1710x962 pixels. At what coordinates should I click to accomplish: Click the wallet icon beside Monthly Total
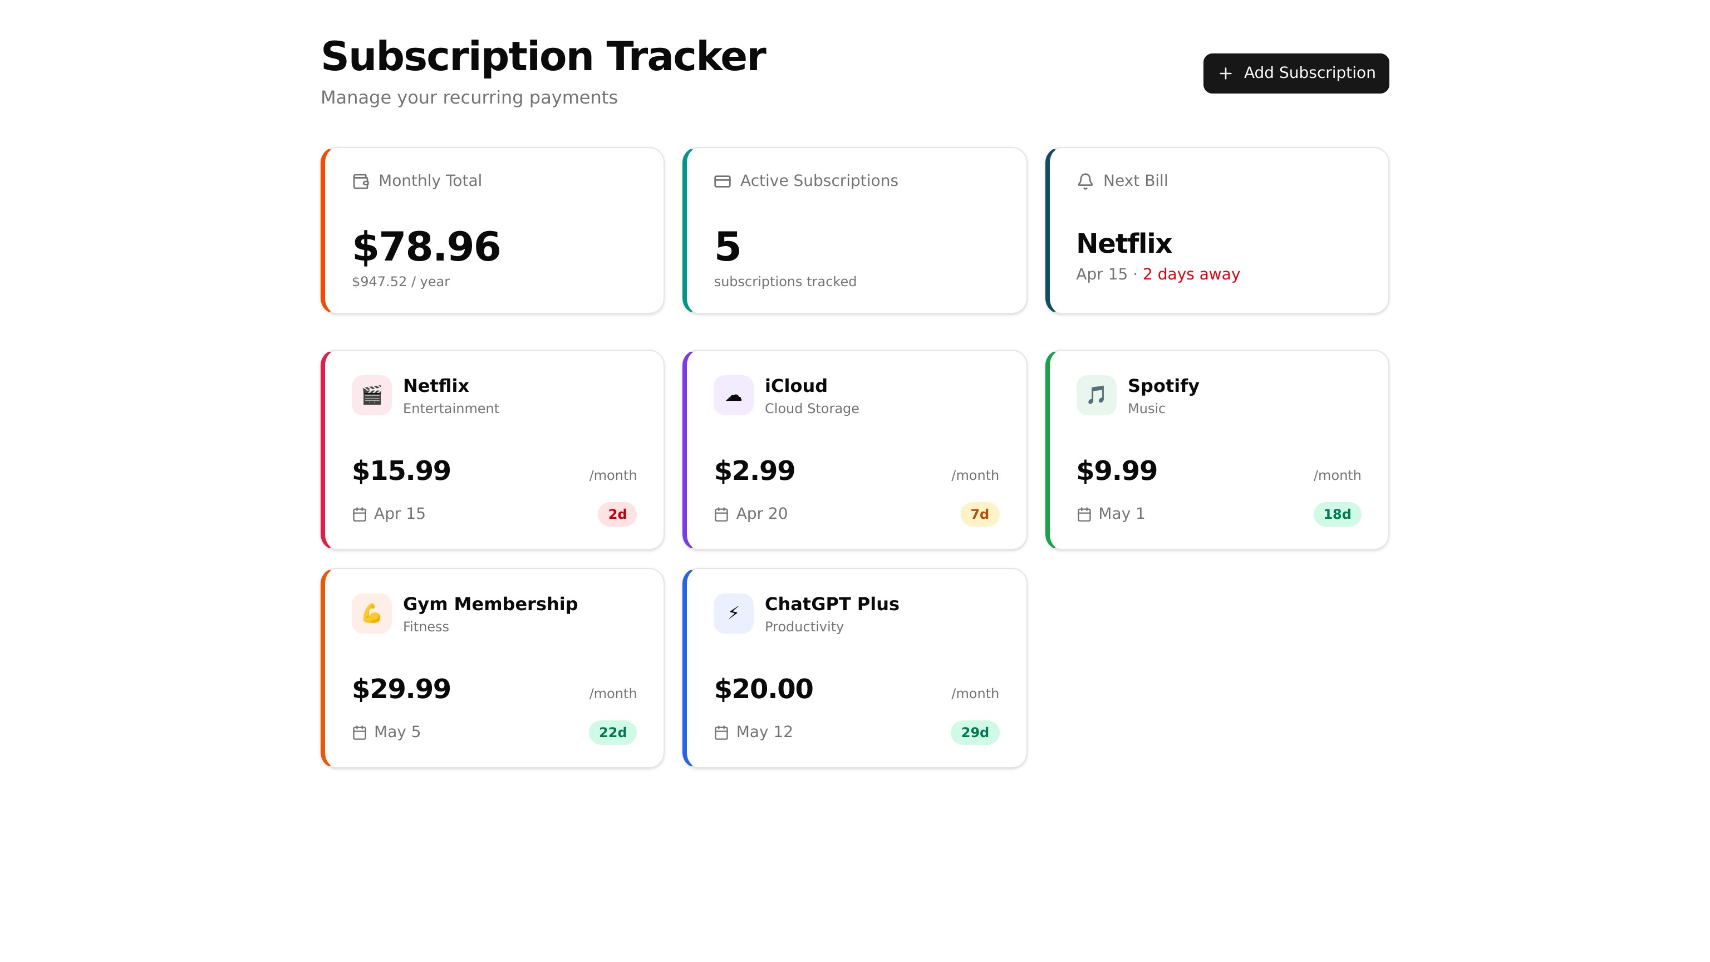361,181
